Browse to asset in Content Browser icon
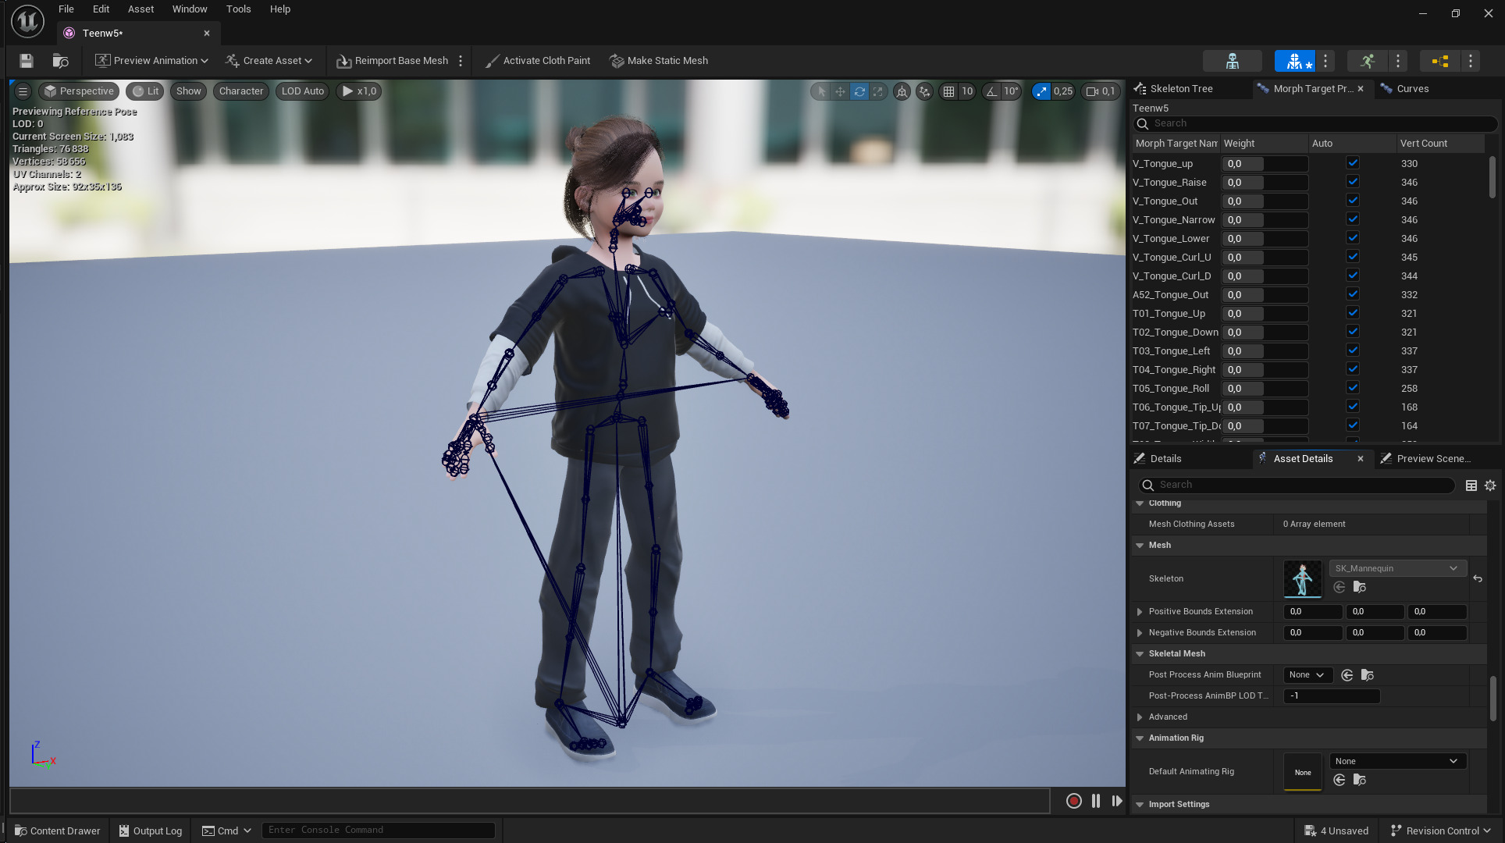Viewport: 1505px width, 843px height. (x=60, y=61)
